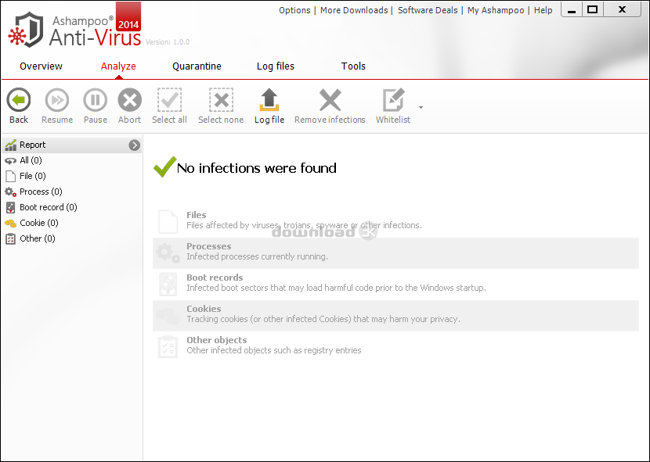Click the Cookies category row
Screen dimensions: 650x462
396,316
